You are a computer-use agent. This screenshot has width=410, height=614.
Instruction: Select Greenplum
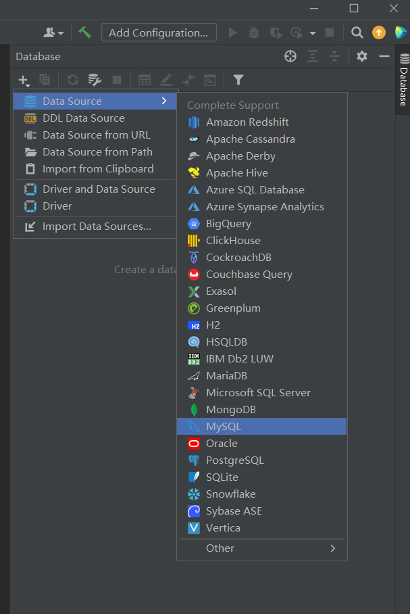(x=261, y=308)
